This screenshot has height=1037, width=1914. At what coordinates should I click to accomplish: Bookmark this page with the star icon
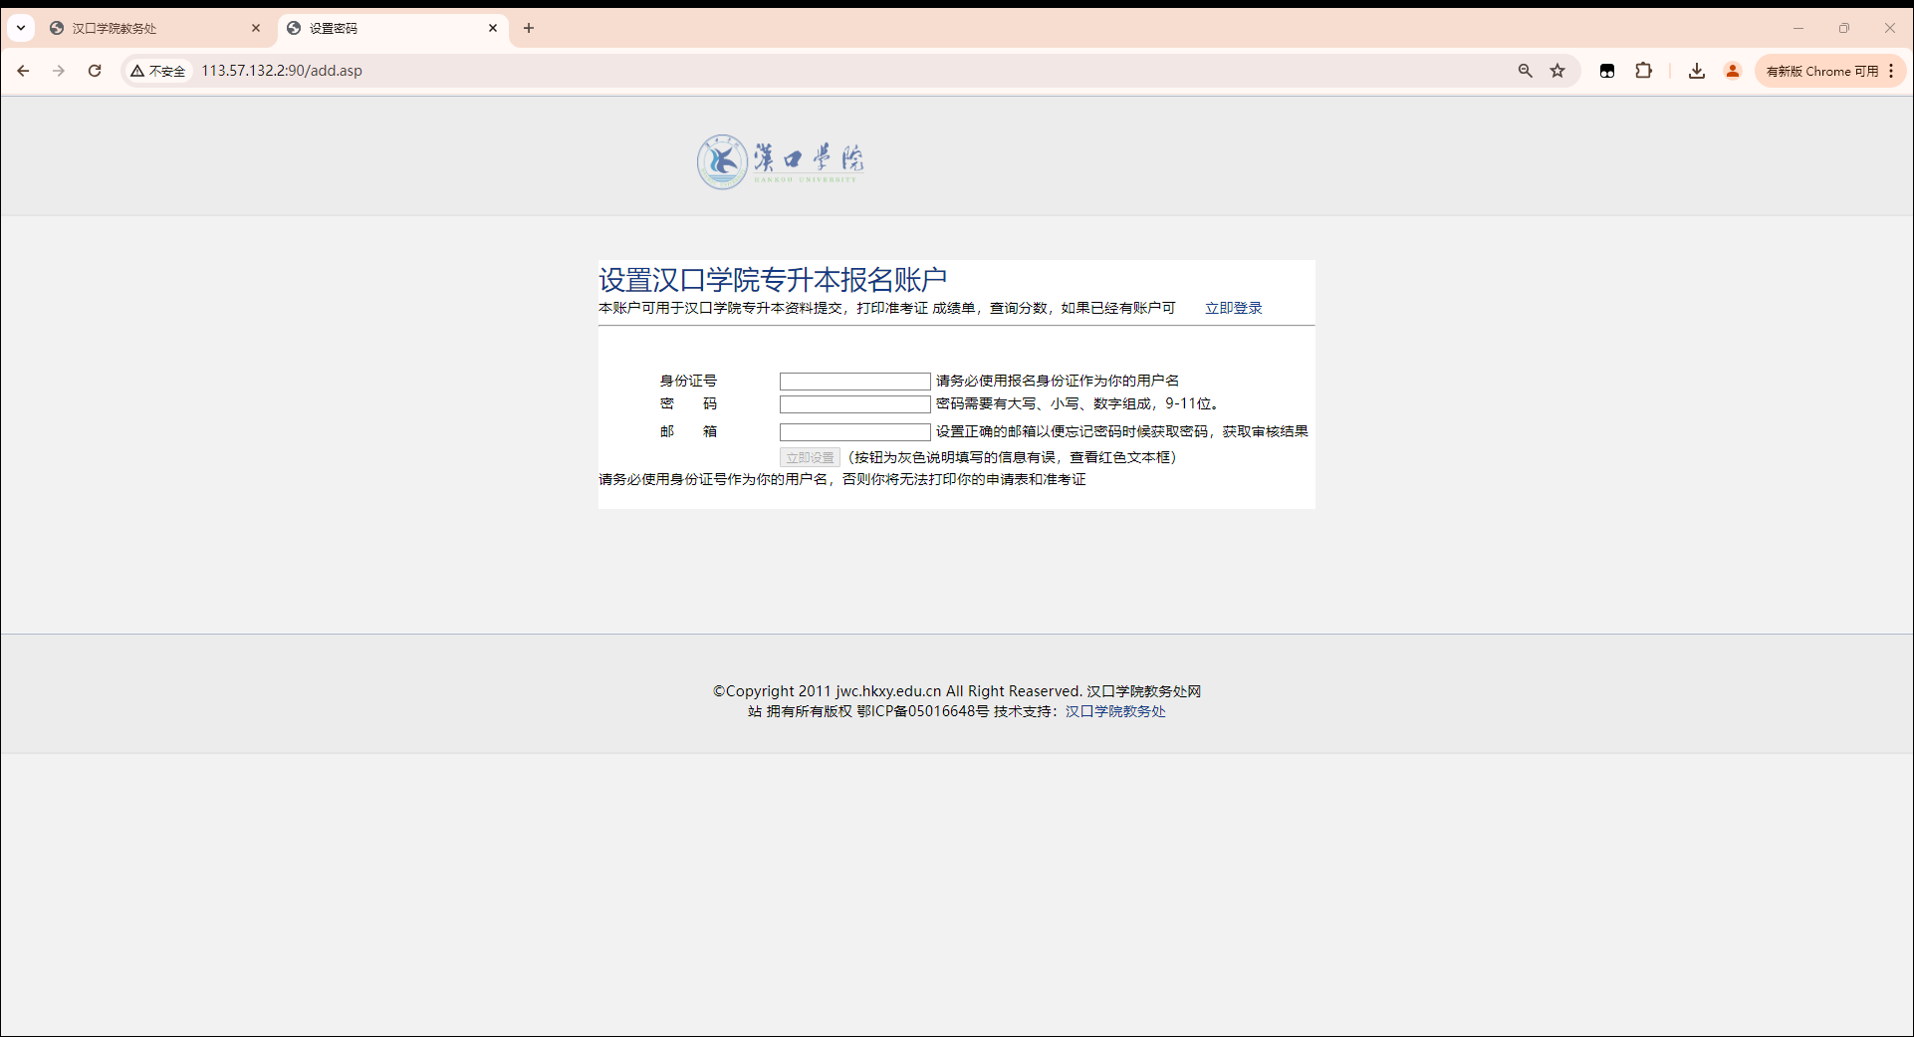coord(1557,71)
